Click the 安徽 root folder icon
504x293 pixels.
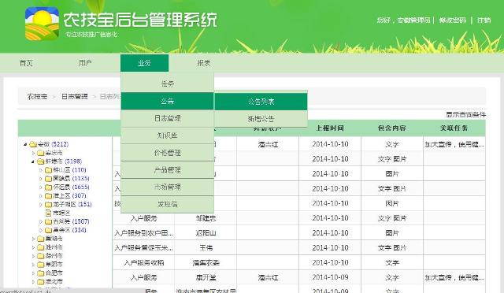(x=33, y=144)
